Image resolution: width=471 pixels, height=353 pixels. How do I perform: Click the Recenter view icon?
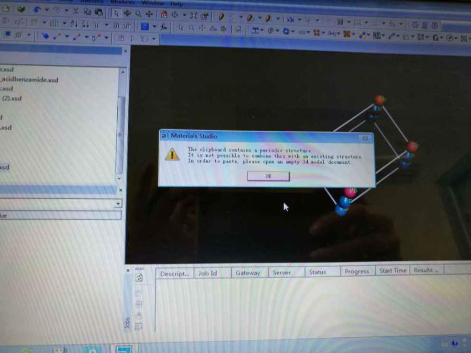click(x=175, y=15)
